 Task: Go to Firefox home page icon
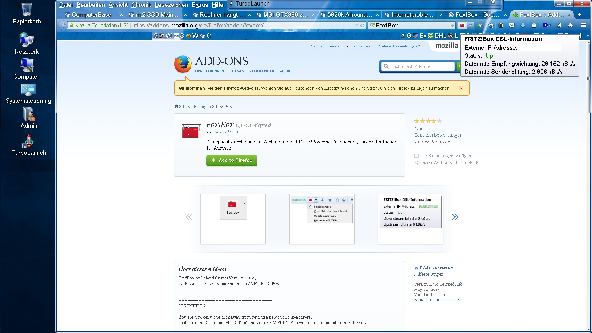[534, 26]
